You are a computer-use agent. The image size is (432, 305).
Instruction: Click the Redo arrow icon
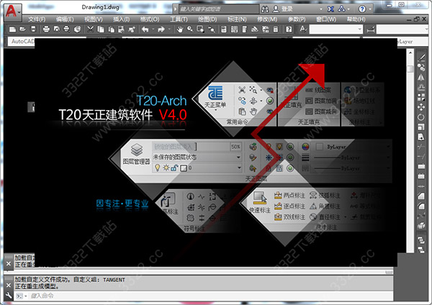(x=161, y=29)
